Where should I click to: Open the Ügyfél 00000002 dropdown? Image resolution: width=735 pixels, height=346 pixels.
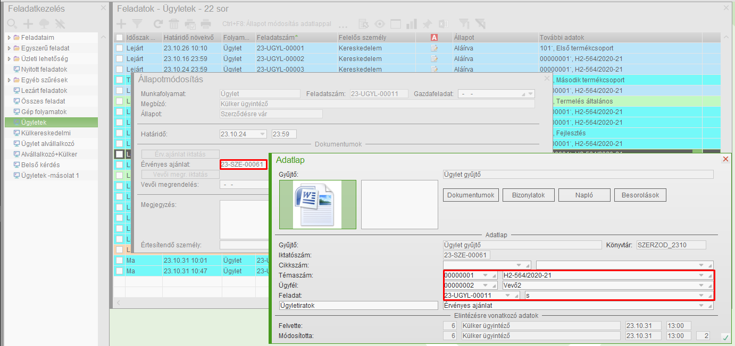485,286
